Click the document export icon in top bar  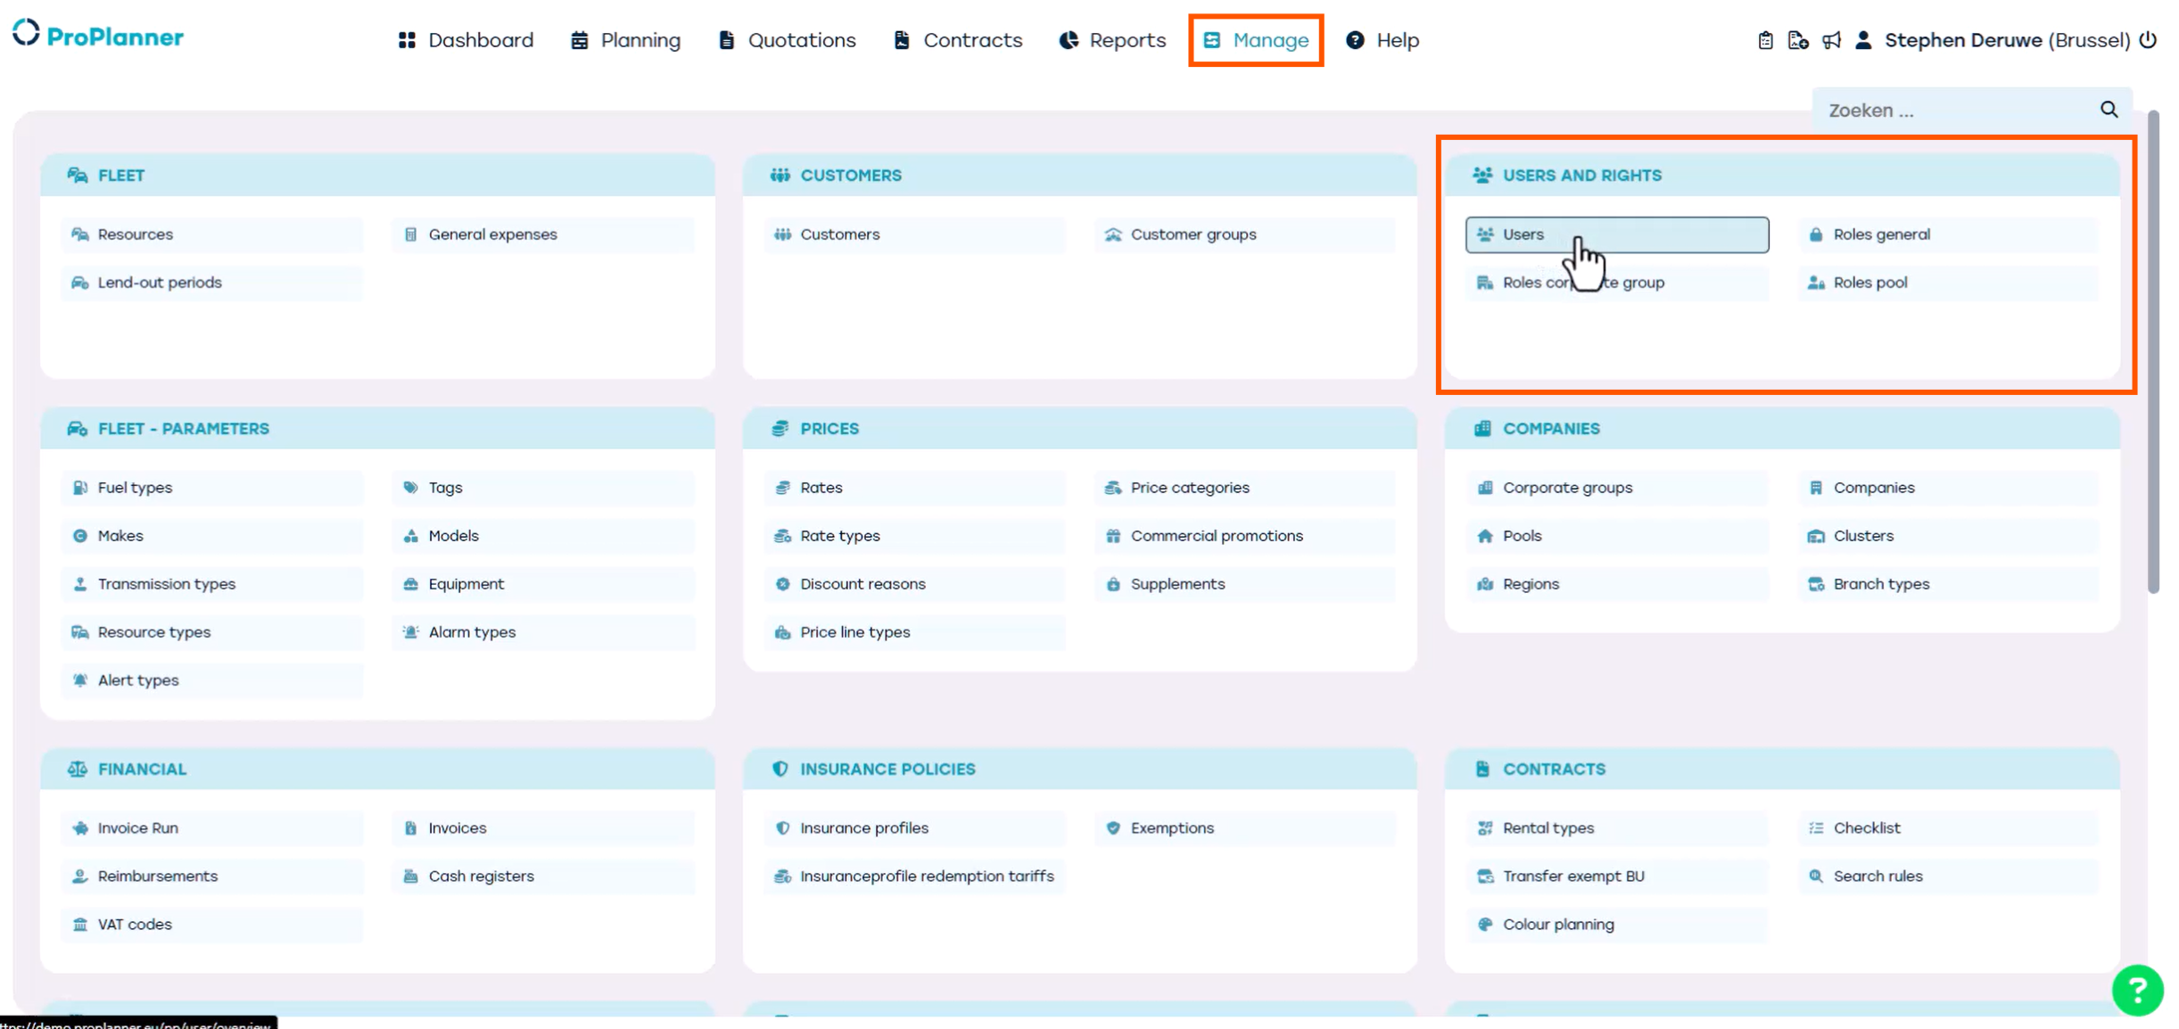point(1798,40)
